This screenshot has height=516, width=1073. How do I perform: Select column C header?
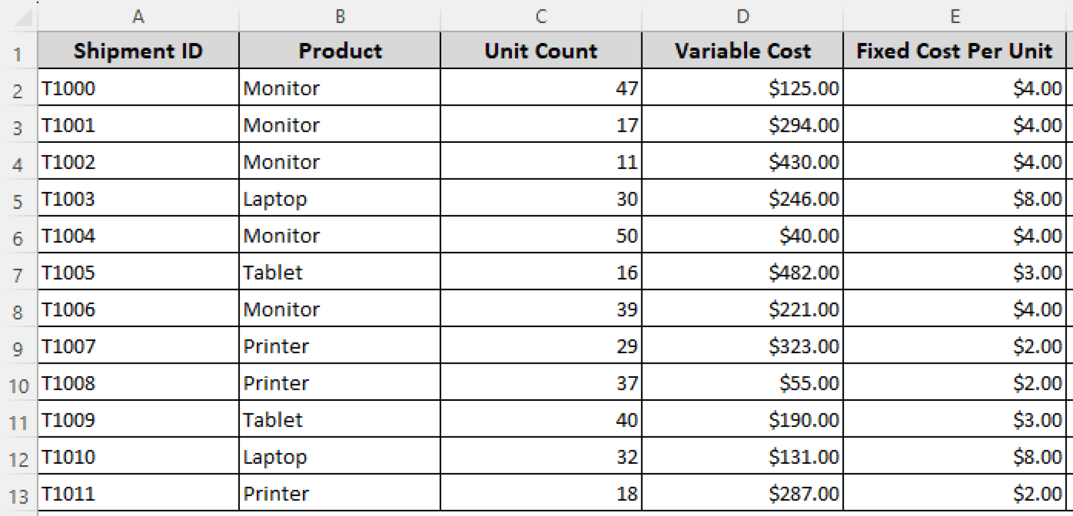pos(541,16)
